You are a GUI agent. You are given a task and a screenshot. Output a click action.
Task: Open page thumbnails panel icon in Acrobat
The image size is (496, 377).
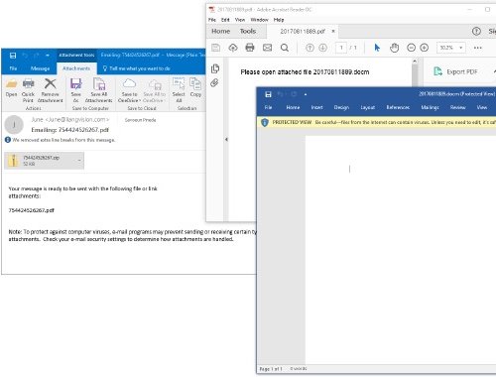click(215, 68)
